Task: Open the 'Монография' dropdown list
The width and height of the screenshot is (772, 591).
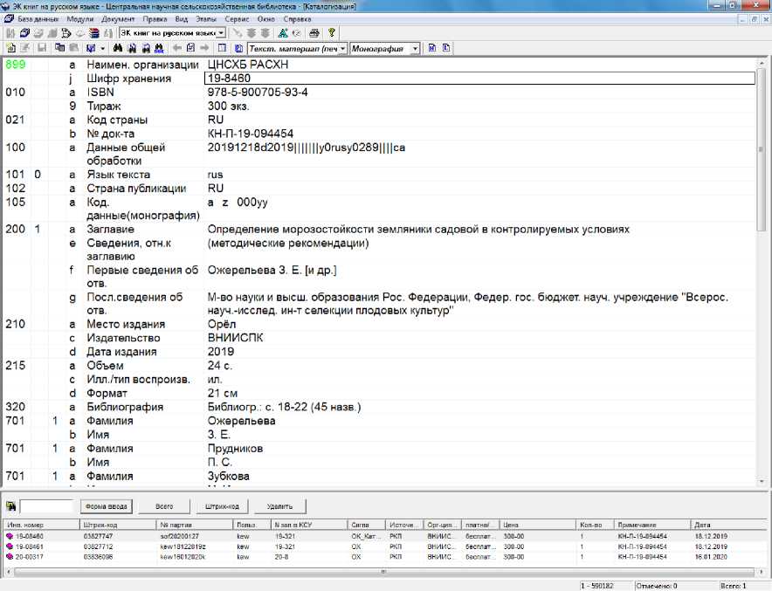Action: tap(415, 49)
